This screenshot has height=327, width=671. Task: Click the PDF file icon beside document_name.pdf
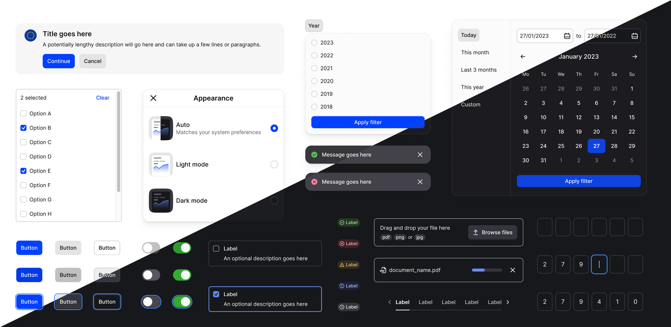[x=383, y=270]
